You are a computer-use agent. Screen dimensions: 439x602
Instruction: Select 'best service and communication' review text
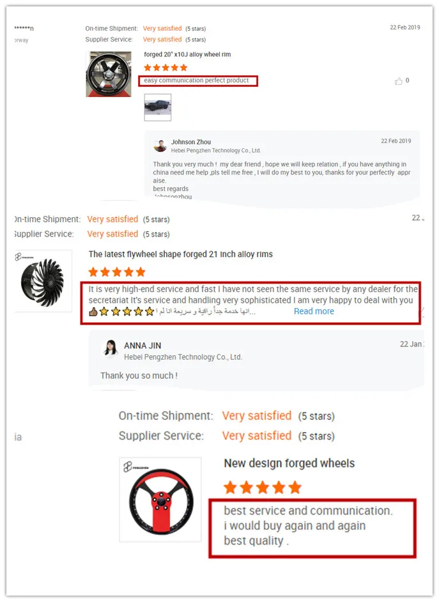tap(308, 511)
